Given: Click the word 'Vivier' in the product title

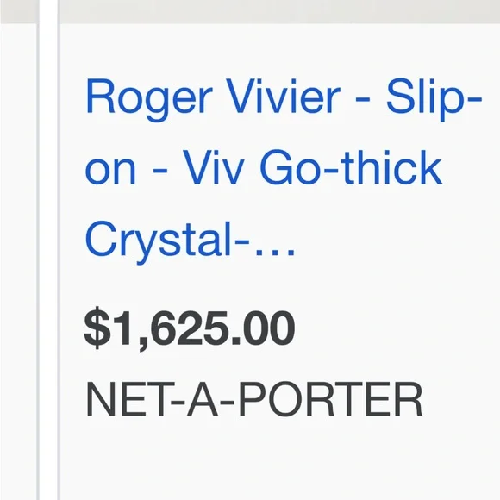Looking at the screenshot, I should point(283,97).
